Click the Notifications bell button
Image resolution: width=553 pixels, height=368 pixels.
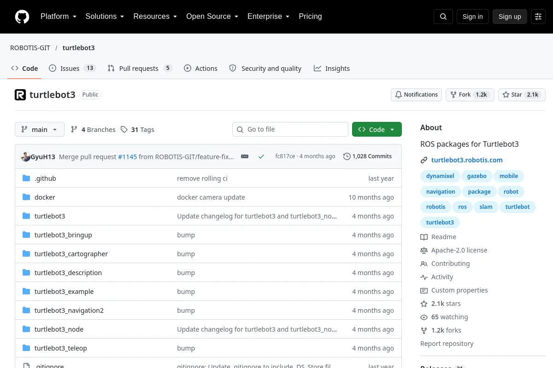pos(417,95)
